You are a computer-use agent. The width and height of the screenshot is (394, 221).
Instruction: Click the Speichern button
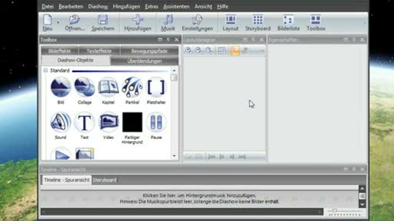click(x=103, y=22)
